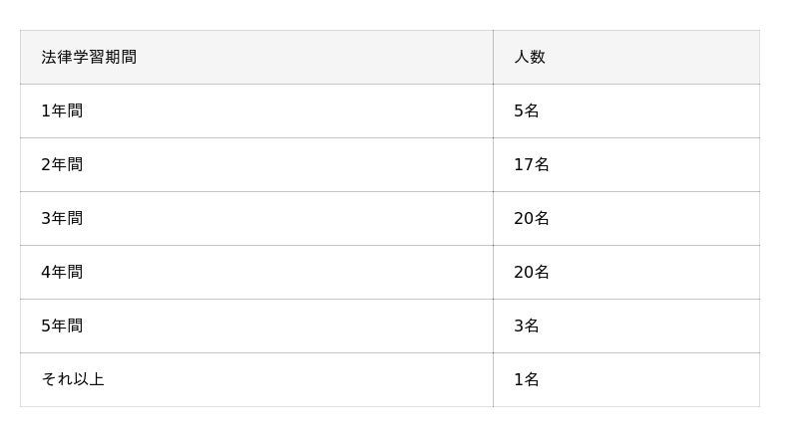Click the column divider in the それ以上 row
The height and width of the screenshot is (437, 798).
pos(493,379)
